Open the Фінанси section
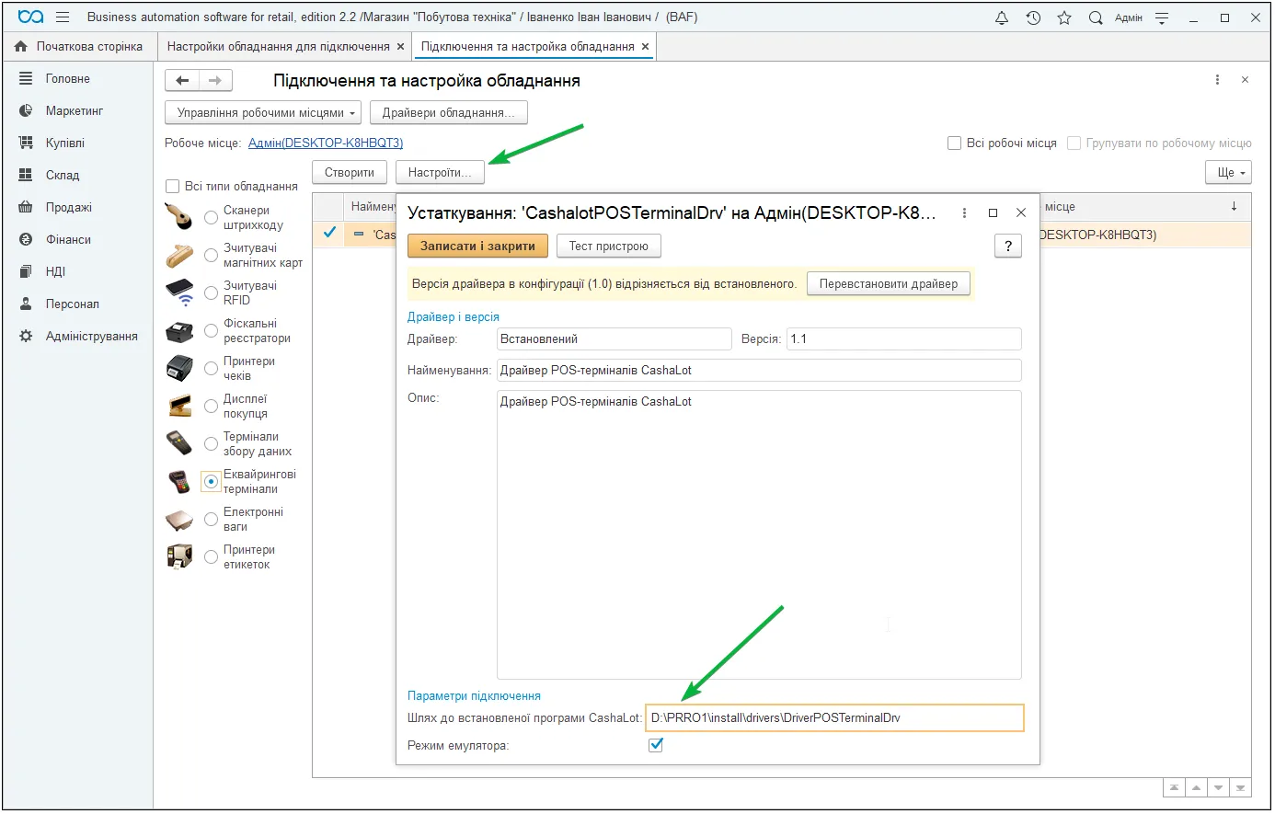 point(68,240)
